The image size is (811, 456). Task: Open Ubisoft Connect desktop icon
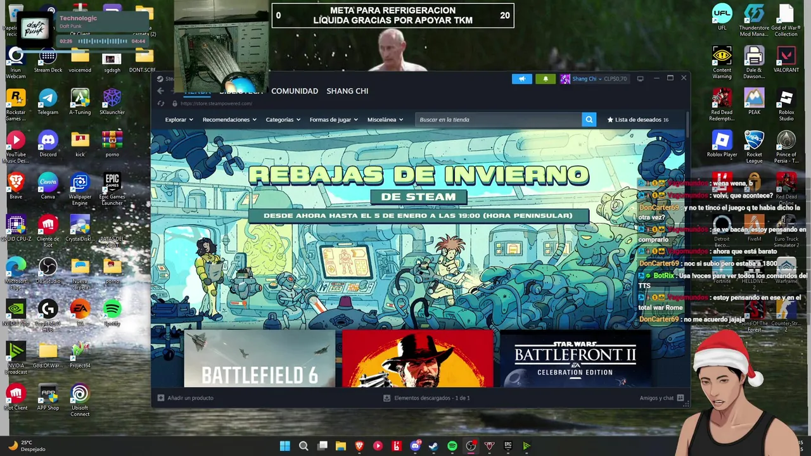tap(80, 401)
